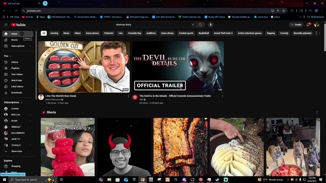Screen dimensions: 326x183
Task: Open the account avatar menu
Action: (317, 25)
